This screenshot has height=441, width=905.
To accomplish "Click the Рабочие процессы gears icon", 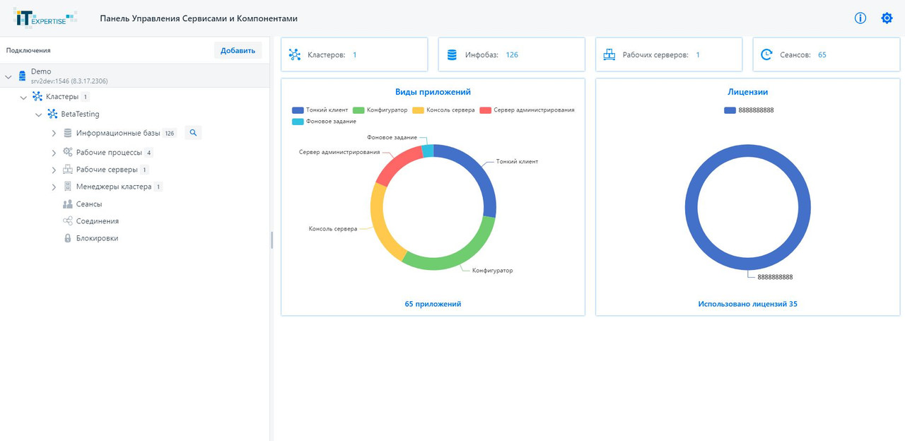I will coord(68,153).
